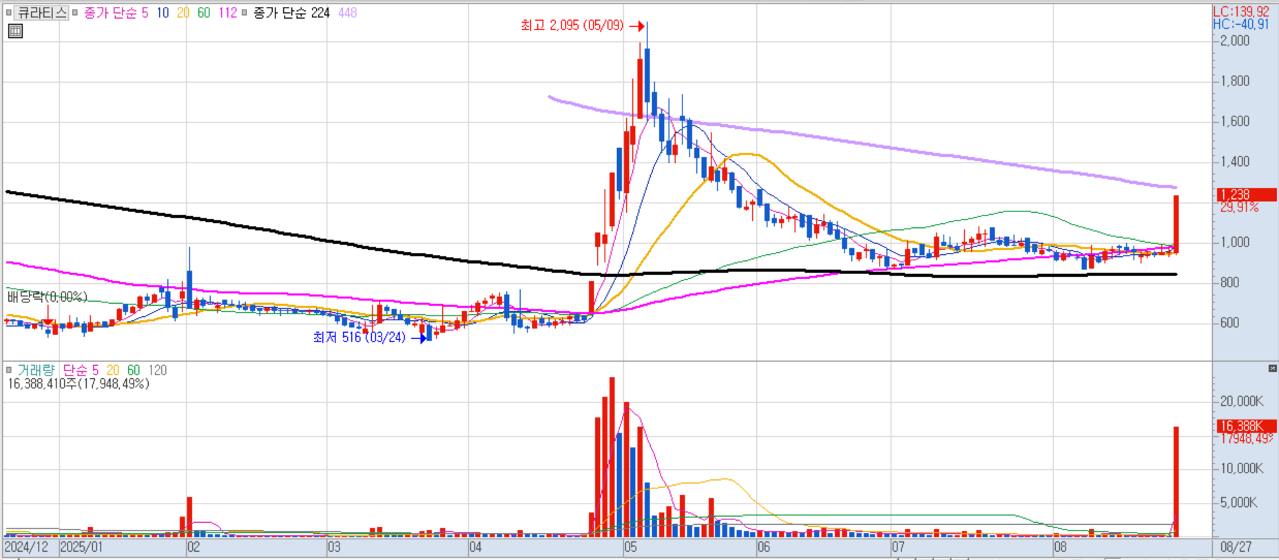Toggle the checkbox before 종가 단순 5
This screenshot has height=560, width=1279.
tap(75, 12)
